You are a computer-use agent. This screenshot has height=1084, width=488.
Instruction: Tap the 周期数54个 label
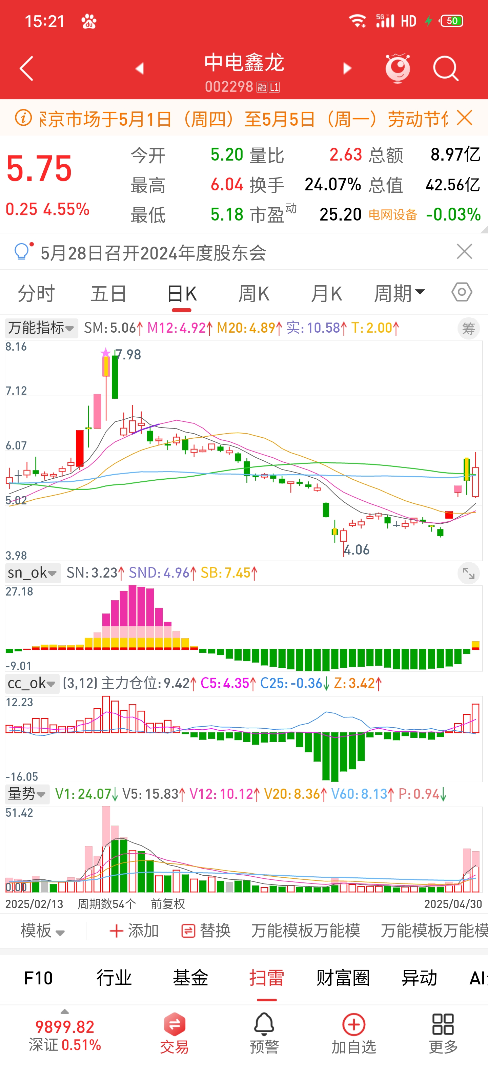point(106,904)
